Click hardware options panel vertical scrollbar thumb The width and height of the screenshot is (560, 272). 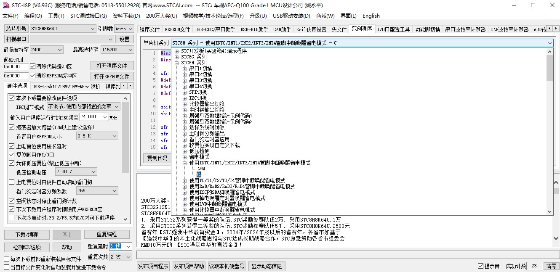(125, 137)
